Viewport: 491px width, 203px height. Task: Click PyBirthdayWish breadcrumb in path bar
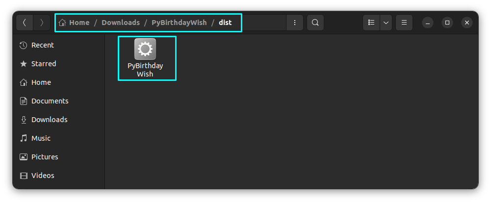coord(179,23)
